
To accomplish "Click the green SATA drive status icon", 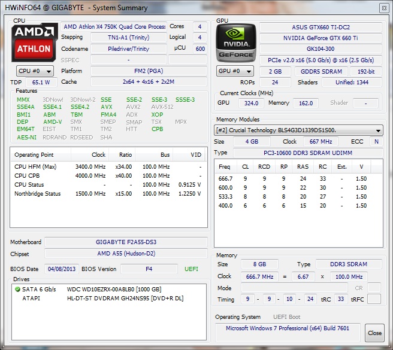I will click(x=17, y=290).
